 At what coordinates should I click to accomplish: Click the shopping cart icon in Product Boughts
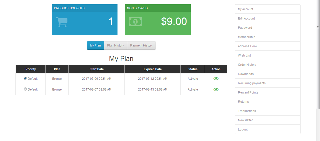tap(61, 22)
